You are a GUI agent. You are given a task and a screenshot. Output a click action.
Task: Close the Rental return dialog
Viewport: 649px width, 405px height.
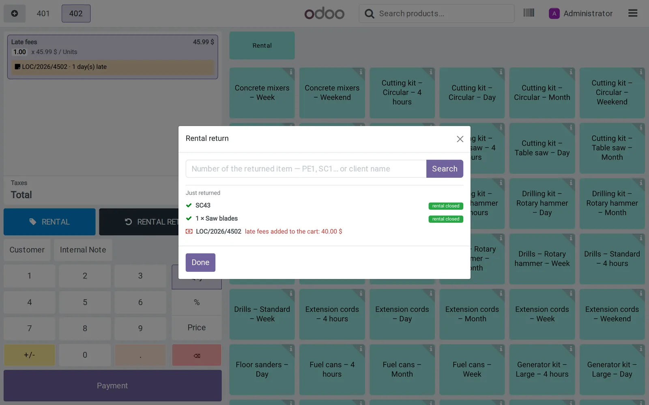coord(460,139)
